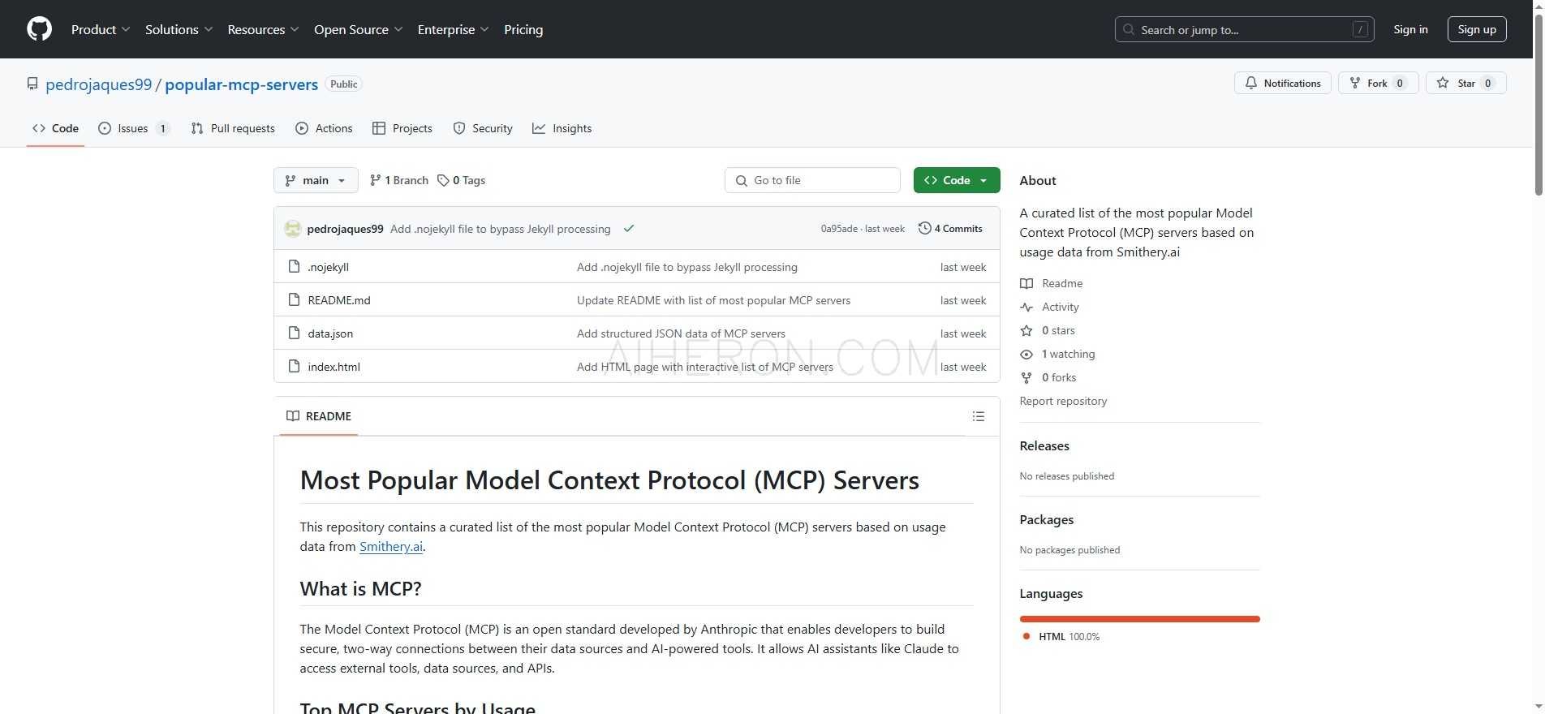Click the star icon beside 0 stars
This screenshot has height=714, width=1545.
click(1026, 330)
